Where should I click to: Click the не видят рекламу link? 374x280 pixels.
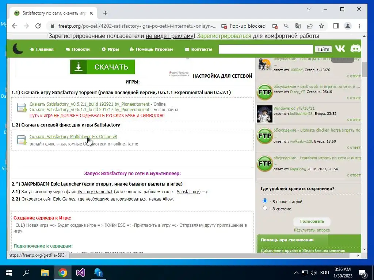[169, 36]
